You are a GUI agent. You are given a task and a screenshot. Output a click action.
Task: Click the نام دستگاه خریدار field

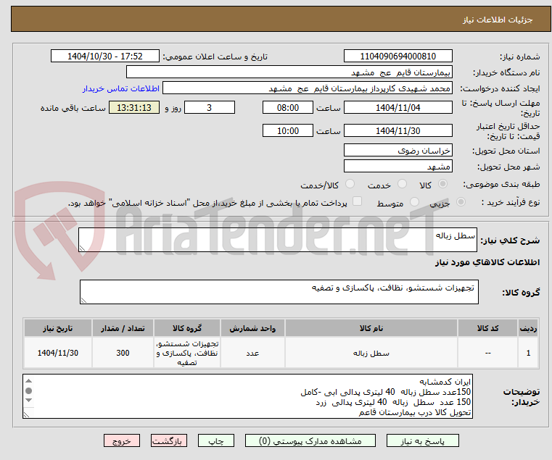[289, 72]
